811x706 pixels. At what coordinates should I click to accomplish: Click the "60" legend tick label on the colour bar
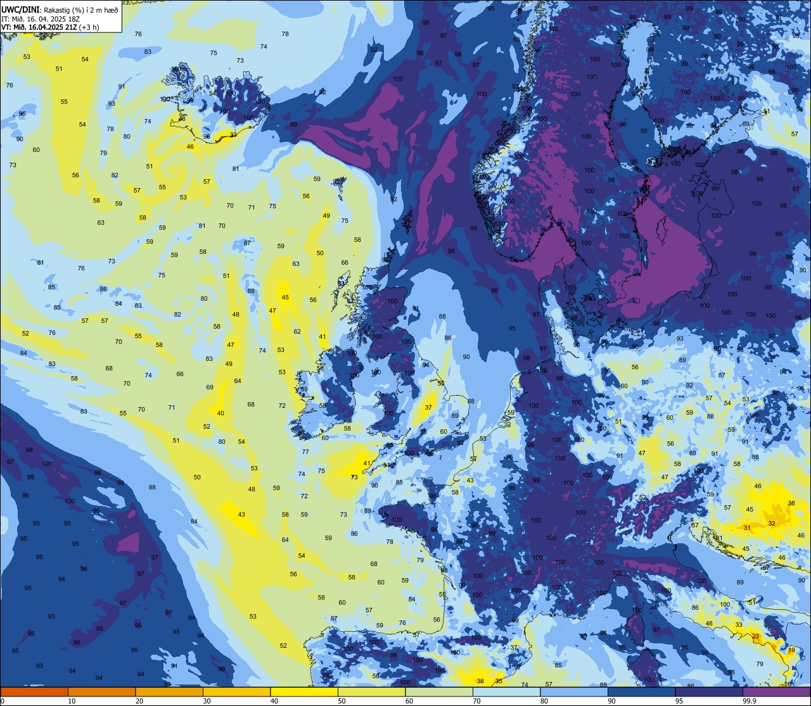tap(409, 701)
